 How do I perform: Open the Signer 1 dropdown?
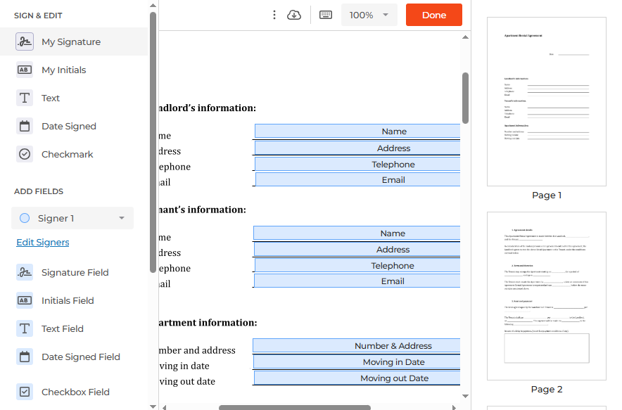pos(121,219)
